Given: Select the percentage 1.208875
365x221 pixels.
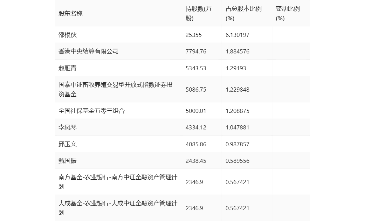Looking at the screenshot, I should (237, 111).
